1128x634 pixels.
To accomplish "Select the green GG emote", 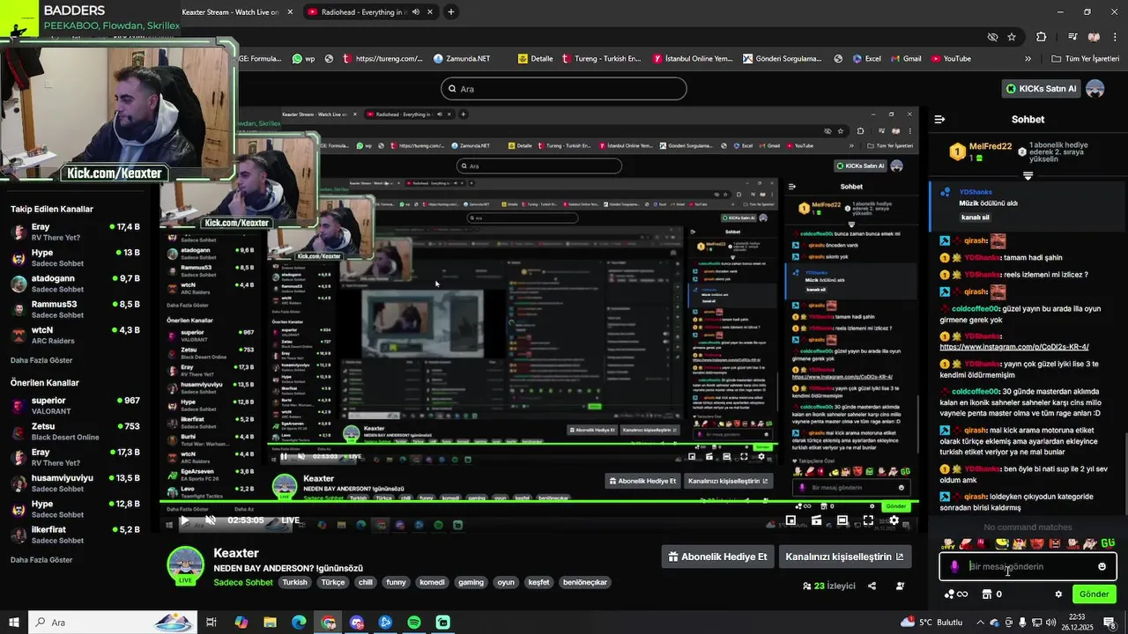I will (1108, 543).
